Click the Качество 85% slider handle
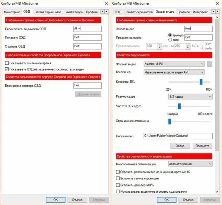The width and height of the screenshot is (222, 205). (x=201, y=82)
